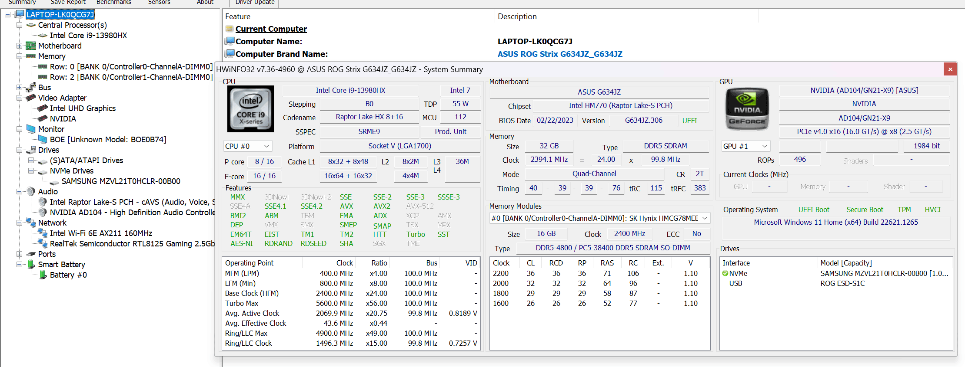Collapse the Central Processor(s) tree node
Screen dimensions: 965x367
click(x=19, y=25)
